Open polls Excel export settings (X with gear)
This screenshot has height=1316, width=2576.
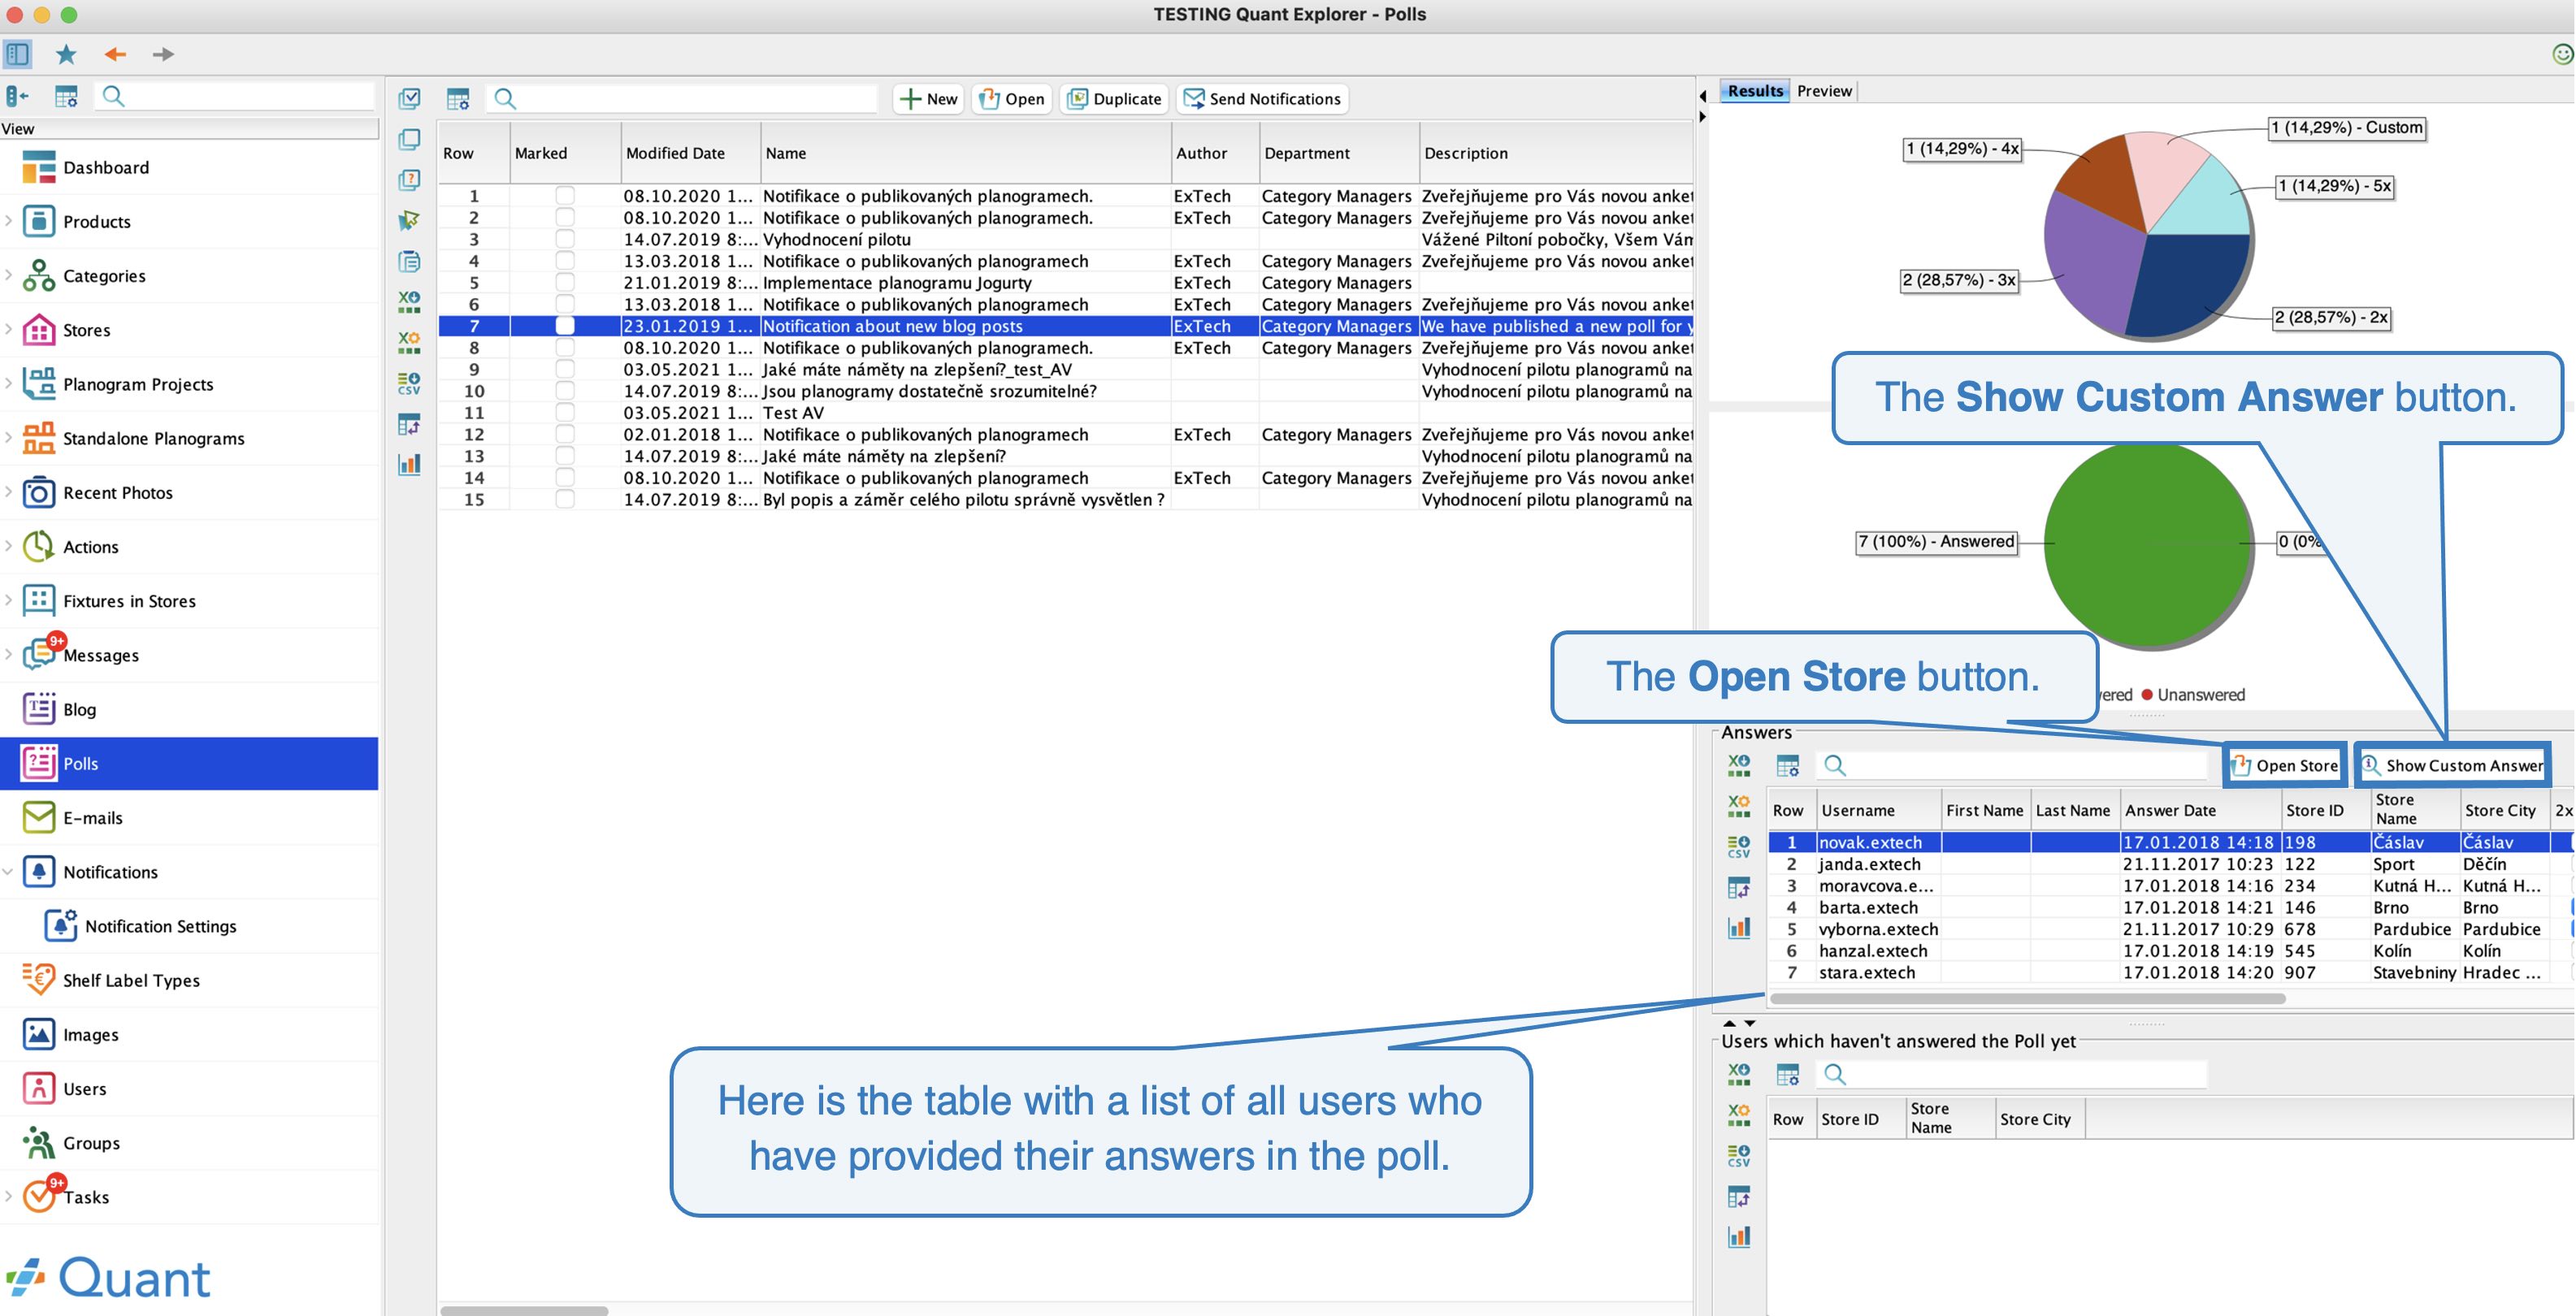(x=409, y=342)
